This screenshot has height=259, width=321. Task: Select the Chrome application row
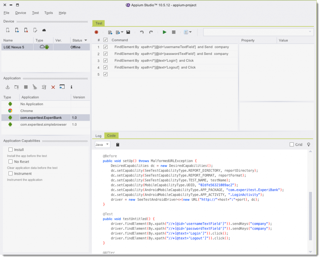pos(46,111)
